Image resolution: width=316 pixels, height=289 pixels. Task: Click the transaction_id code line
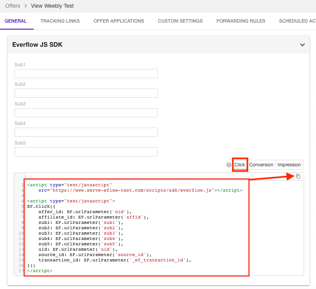pos(115,260)
